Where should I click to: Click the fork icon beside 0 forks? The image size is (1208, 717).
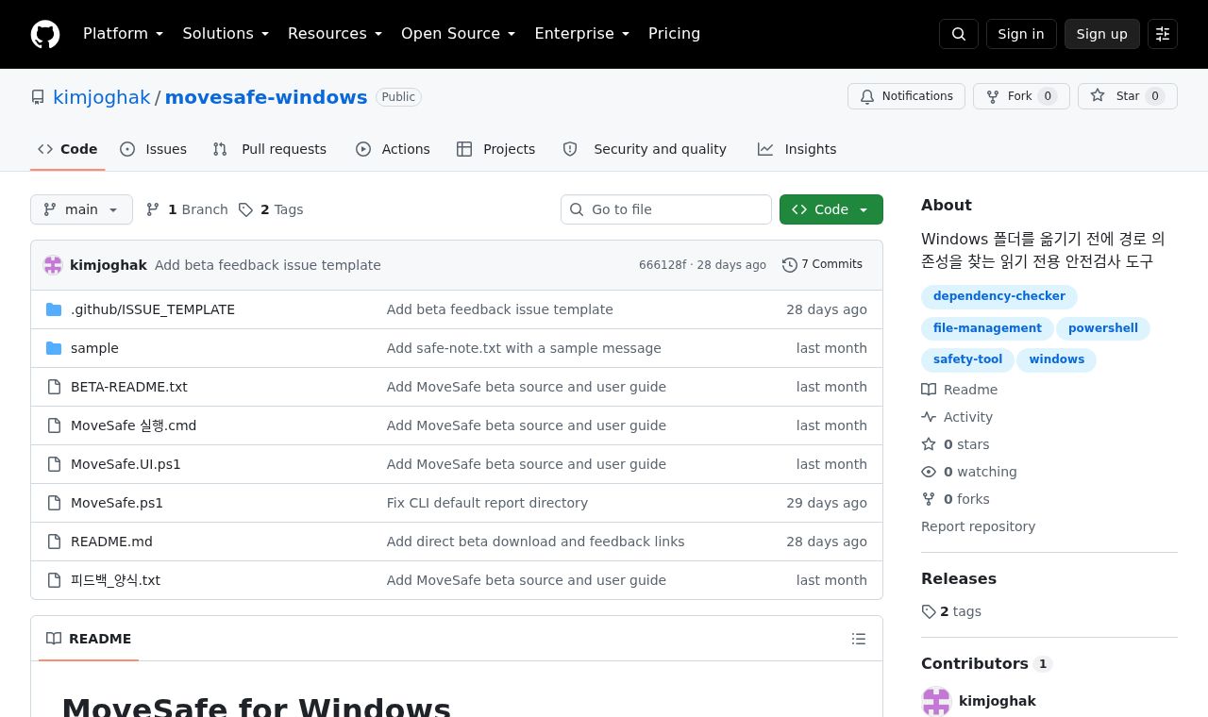[929, 499]
